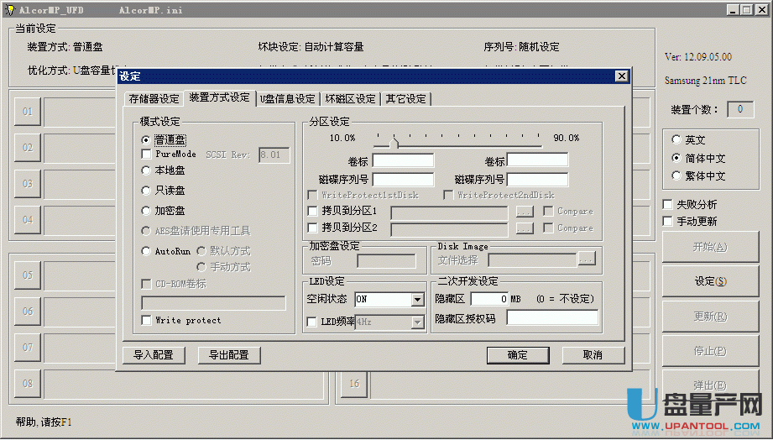Click the partition size slider thumb
The image size is (773, 440).
pos(394,141)
